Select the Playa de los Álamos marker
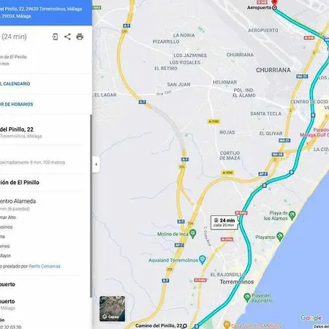Viewport: 329px width, 329px height. [x=292, y=215]
